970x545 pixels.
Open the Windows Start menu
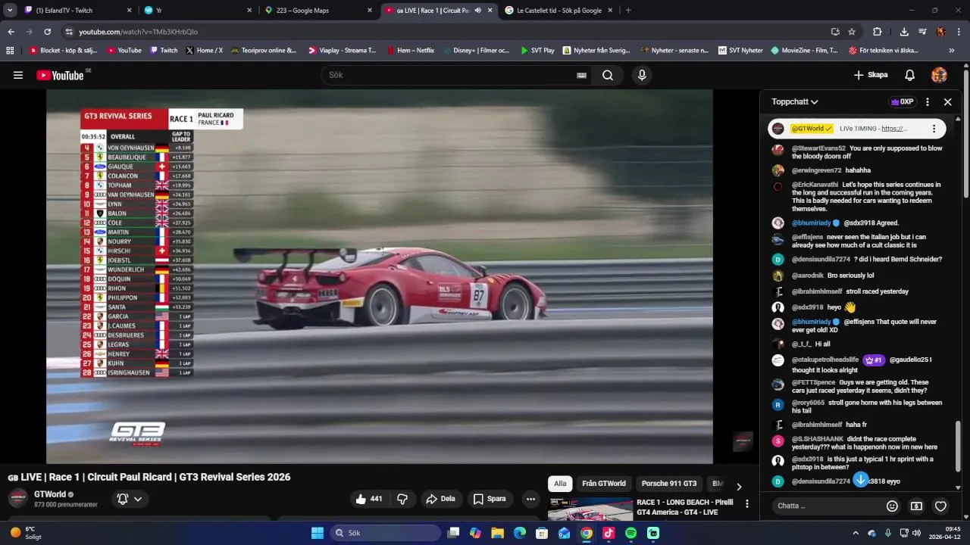coord(318,533)
